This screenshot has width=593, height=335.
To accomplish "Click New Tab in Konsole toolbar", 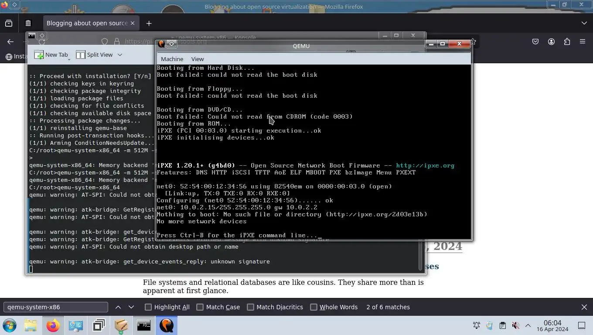I will [x=51, y=55].
